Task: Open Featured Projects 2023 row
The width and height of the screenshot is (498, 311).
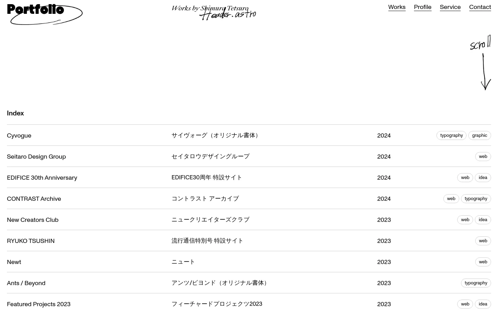Action: 249,302
